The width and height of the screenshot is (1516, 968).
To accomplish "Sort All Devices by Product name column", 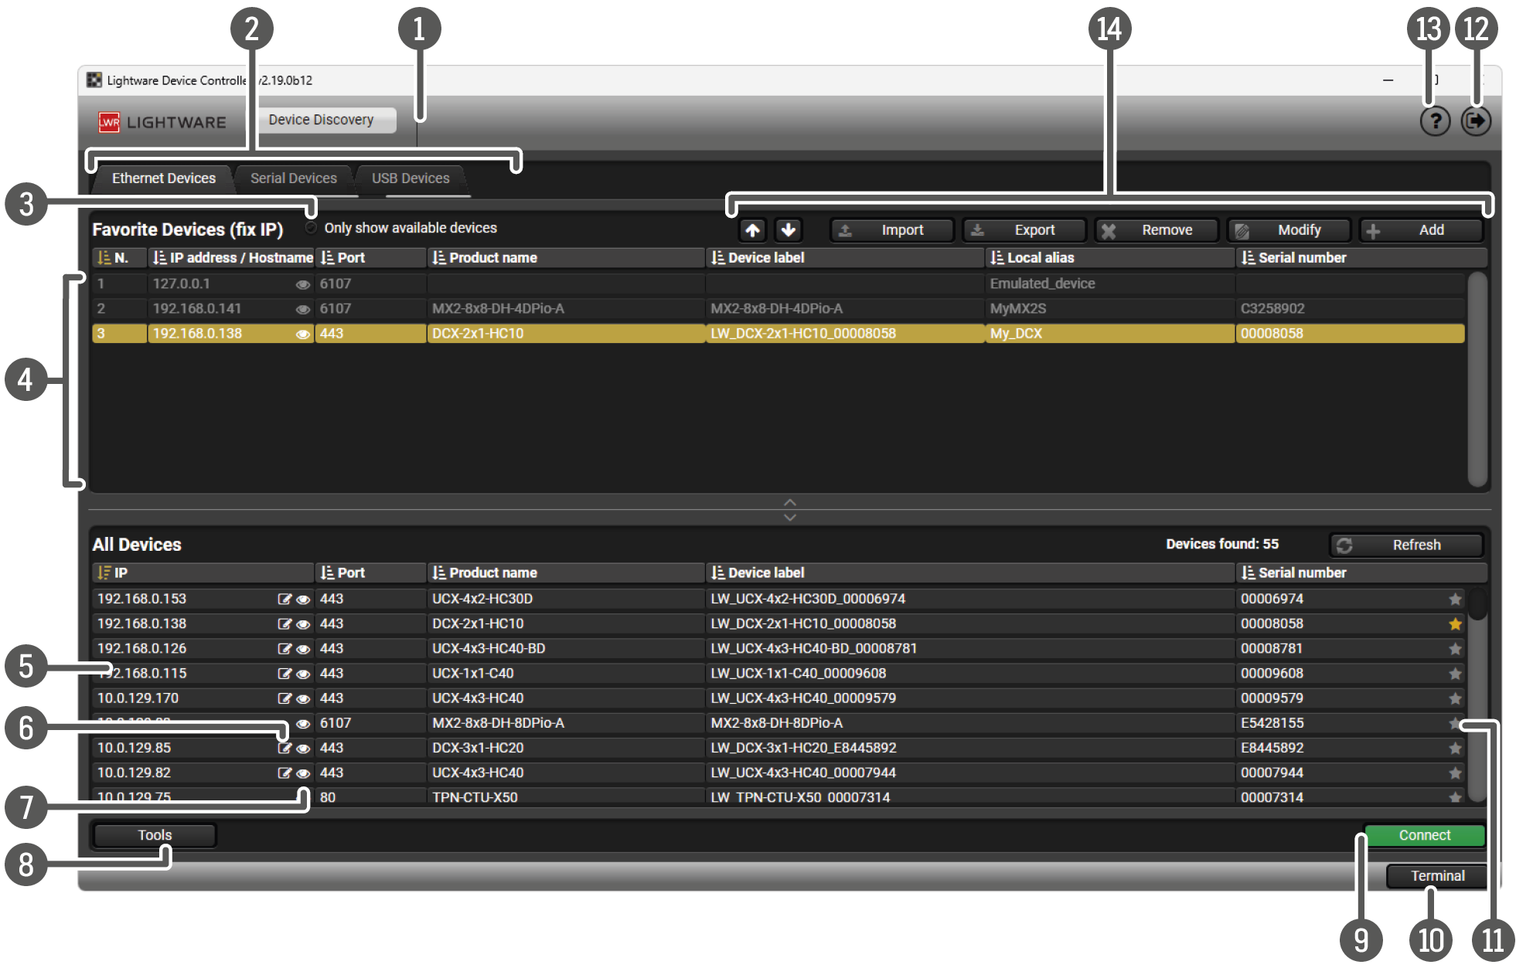I will [x=492, y=573].
